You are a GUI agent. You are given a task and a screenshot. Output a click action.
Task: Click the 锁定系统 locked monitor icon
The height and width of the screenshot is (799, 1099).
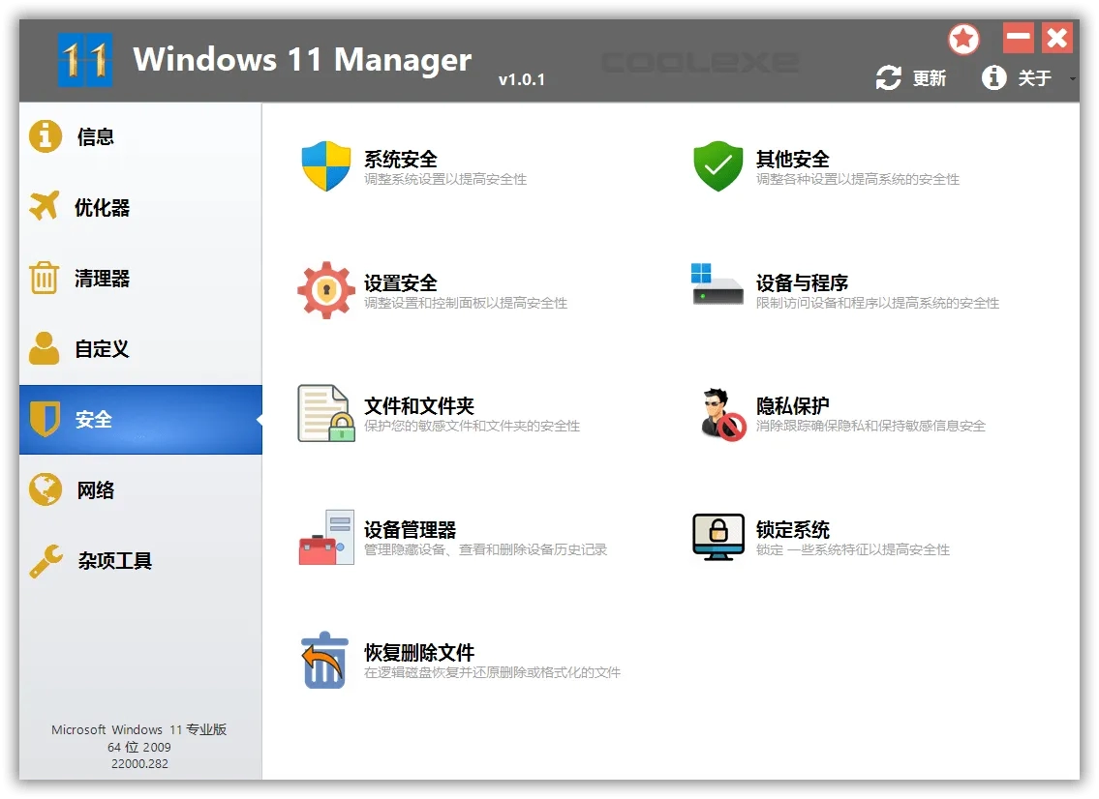718,537
